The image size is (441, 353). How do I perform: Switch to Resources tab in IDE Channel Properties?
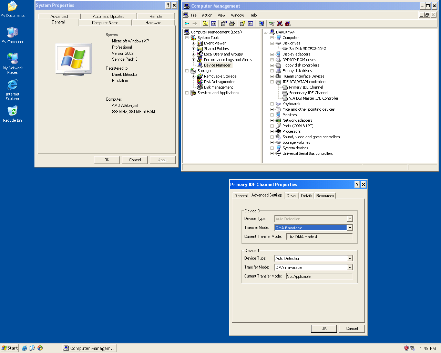[x=325, y=195]
